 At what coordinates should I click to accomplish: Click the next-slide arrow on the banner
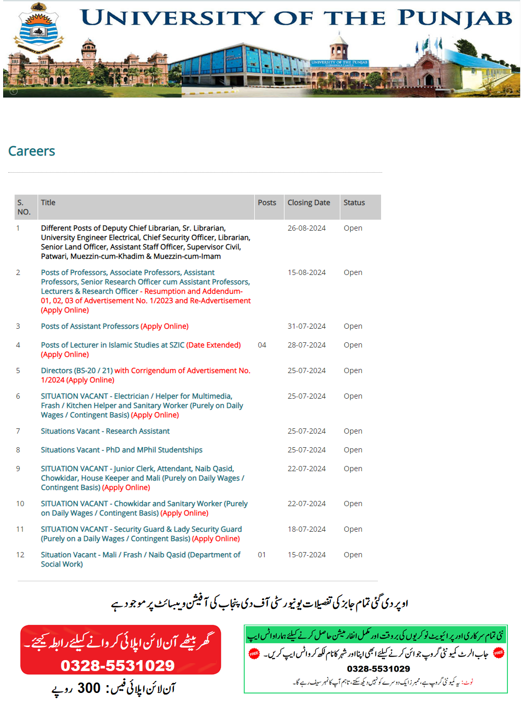pyautogui.click(x=509, y=91)
